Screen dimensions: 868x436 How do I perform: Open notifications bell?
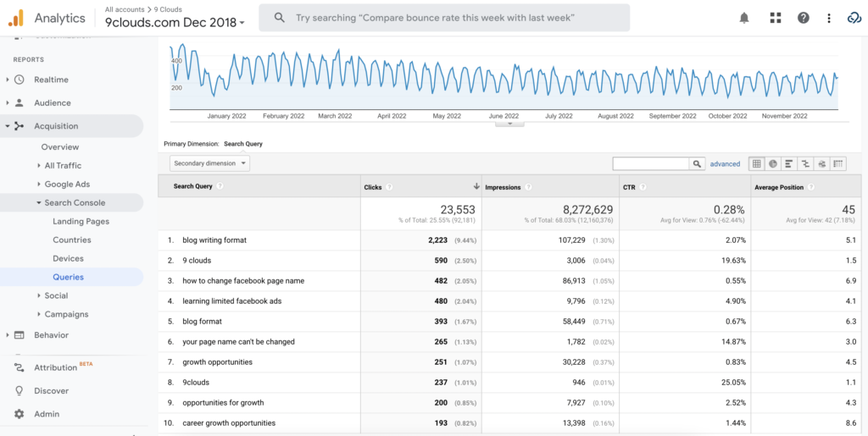(744, 19)
